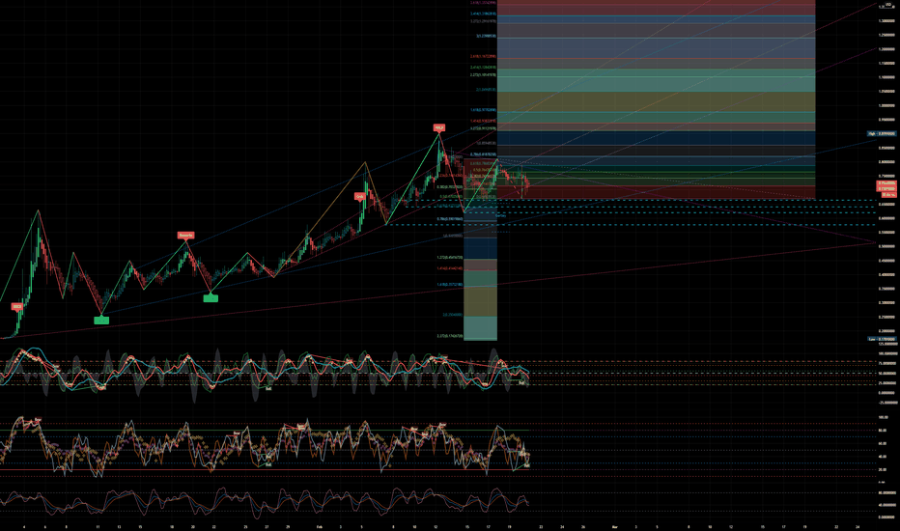Click the red bar countdown label on price axis
This screenshot has height=531, width=900.
(888, 195)
